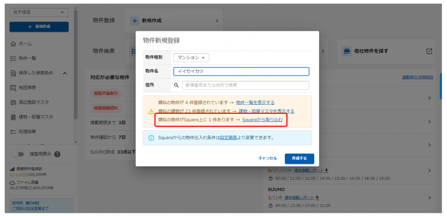Click the 物件確認から 7日 row
This screenshot has width=447, height=216.
coord(110,137)
